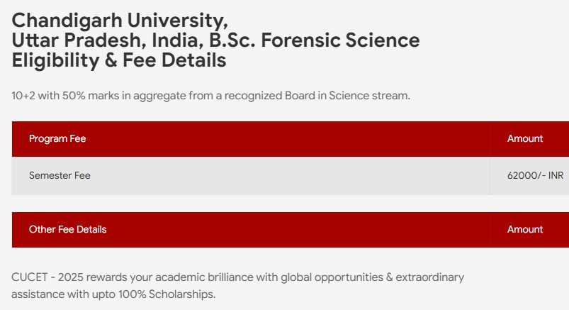The image size is (569, 310).
Task: Click the 62000/- INR amount cell
Action: (535, 175)
